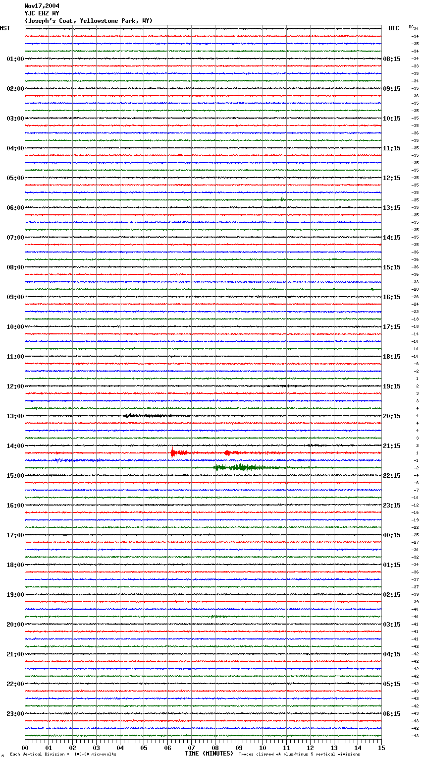
Task: Select the "04:00" MST hour label
Action: [x=15, y=148]
